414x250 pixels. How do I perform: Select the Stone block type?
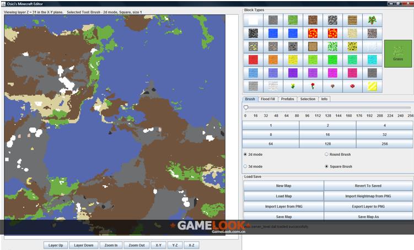(x=273, y=20)
